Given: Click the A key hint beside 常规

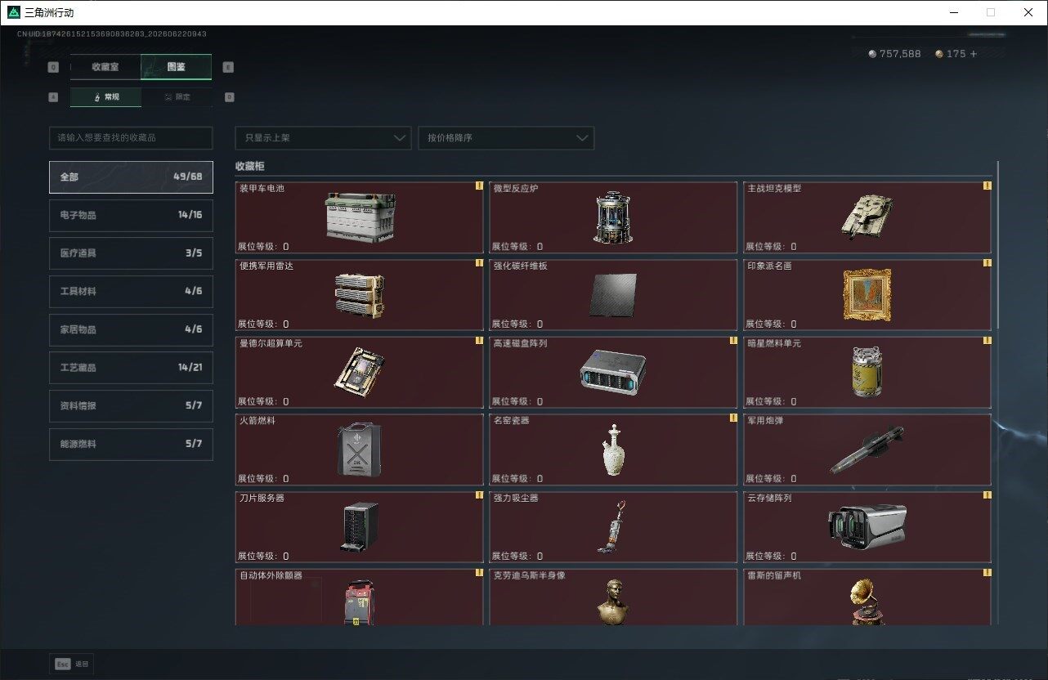Looking at the screenshot, I should coord(53,96).
